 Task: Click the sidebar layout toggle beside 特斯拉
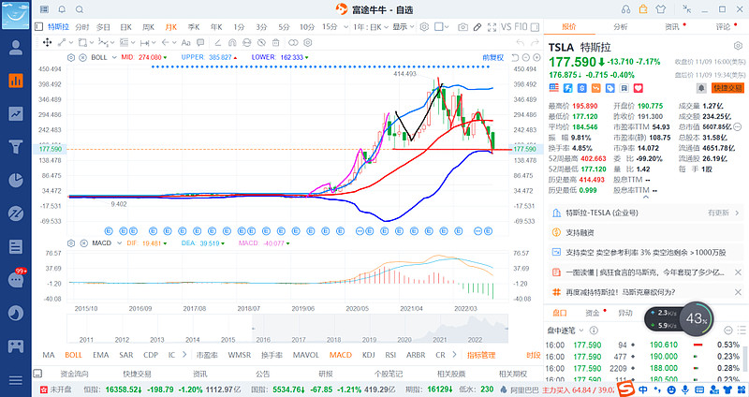[39, 27]
